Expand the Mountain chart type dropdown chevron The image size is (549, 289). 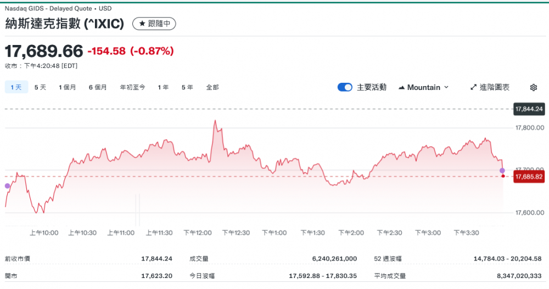(446, 87)
